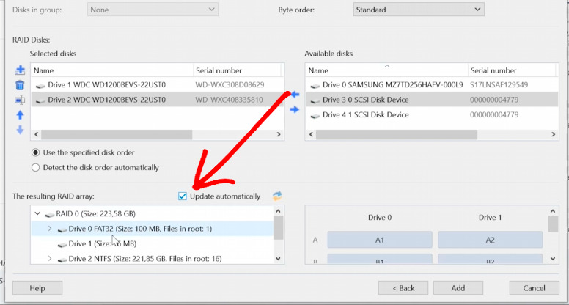Select Drive 4 1 SCSI Disk Device
569x305 pixels.
[x=432, y=114]
